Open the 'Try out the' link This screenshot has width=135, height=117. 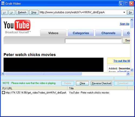click(122, 61)
